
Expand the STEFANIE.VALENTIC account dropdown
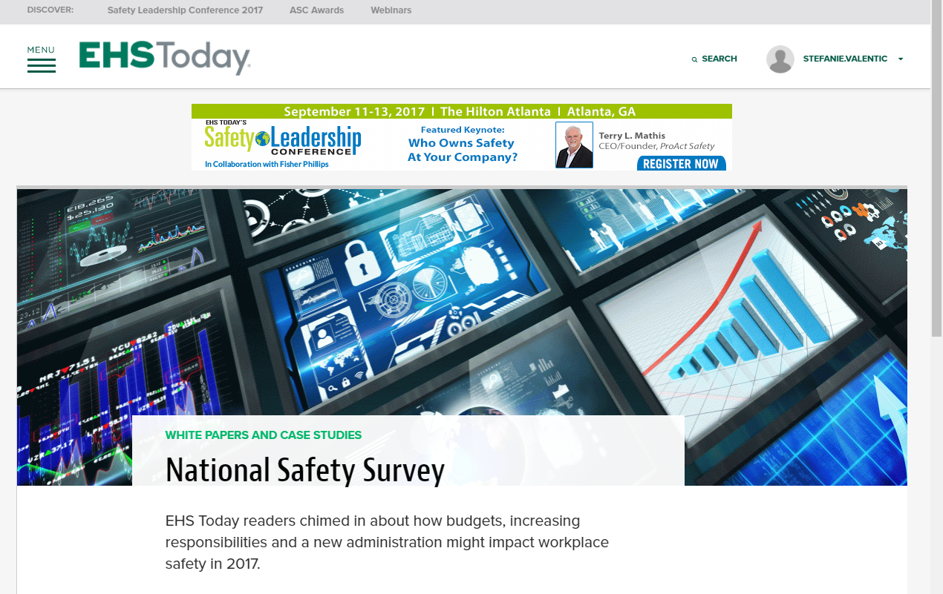[844, 59]
